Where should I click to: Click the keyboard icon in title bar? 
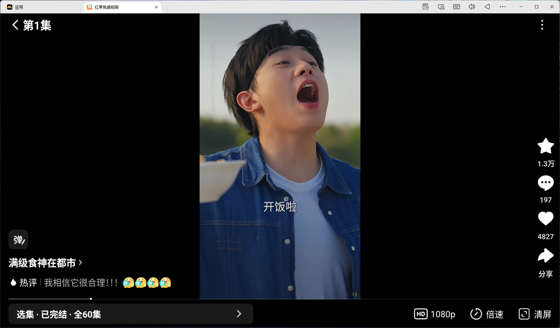[x=457, y=7]
